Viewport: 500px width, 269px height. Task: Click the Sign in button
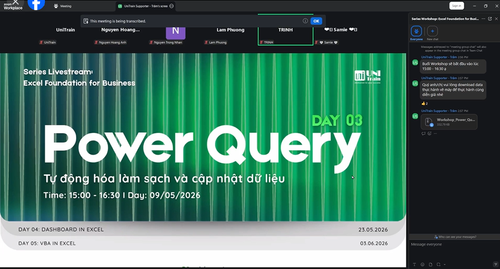tap(456, 6)
